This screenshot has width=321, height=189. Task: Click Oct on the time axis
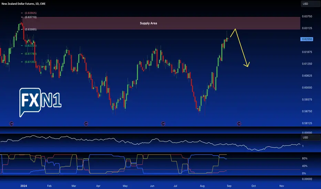tap(253, 186)
